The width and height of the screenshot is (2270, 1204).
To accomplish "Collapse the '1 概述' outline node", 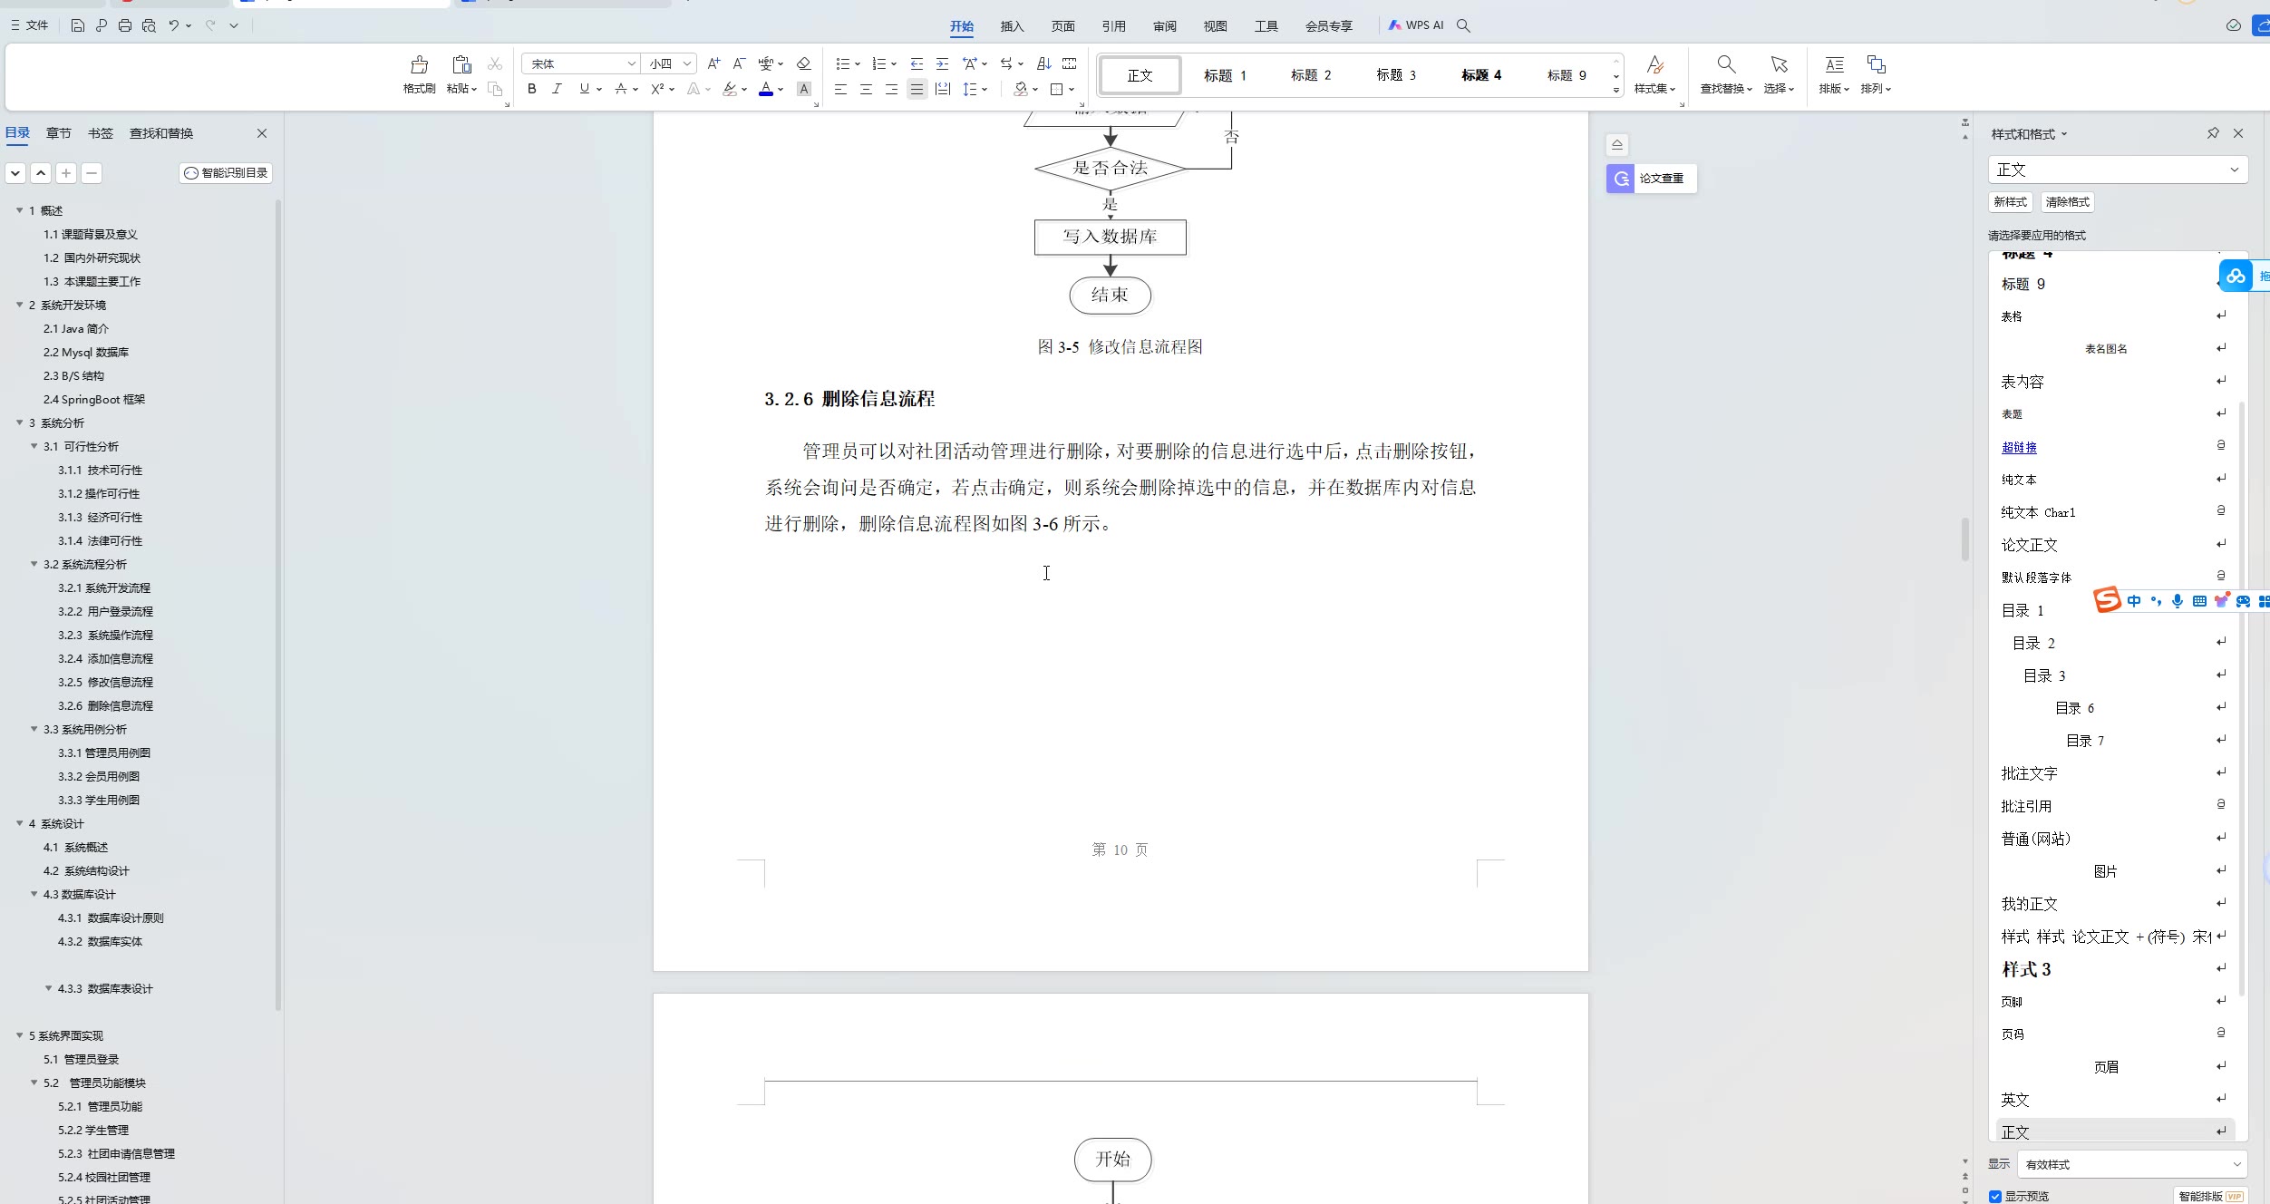I will (x=19, y=210).
